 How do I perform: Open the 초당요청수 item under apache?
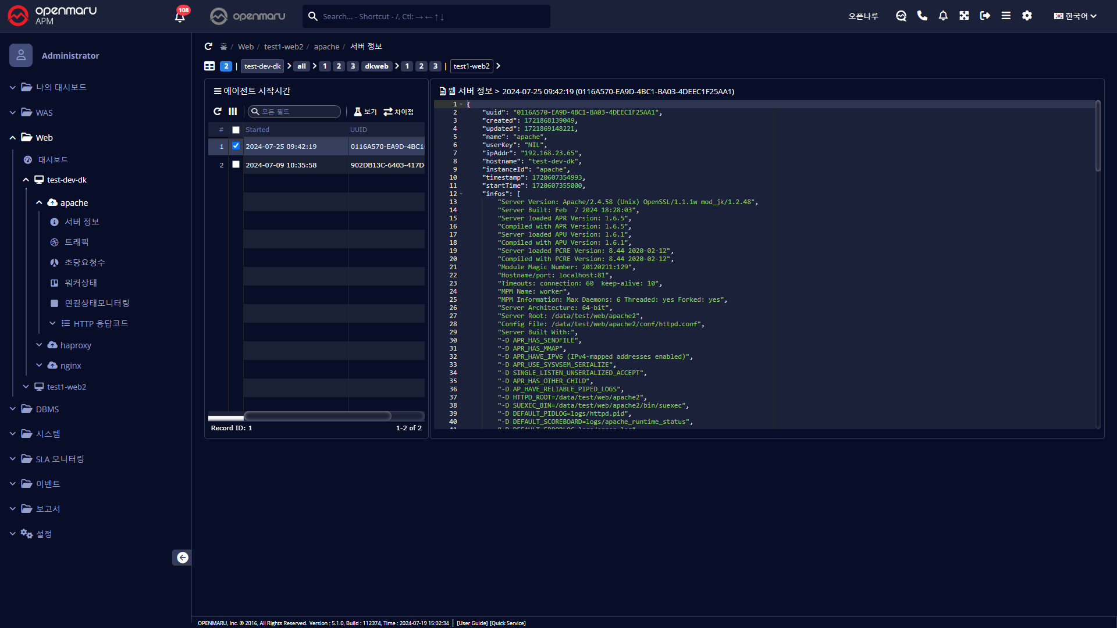(x=84, y=263)
